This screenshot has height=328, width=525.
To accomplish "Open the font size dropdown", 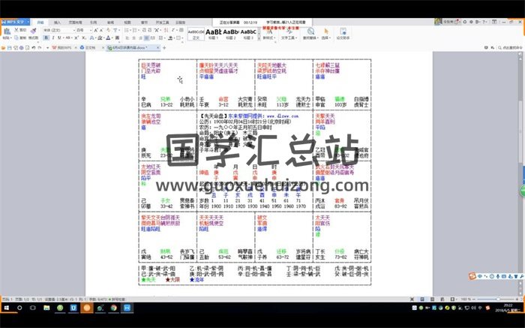I will click(91, 30).
